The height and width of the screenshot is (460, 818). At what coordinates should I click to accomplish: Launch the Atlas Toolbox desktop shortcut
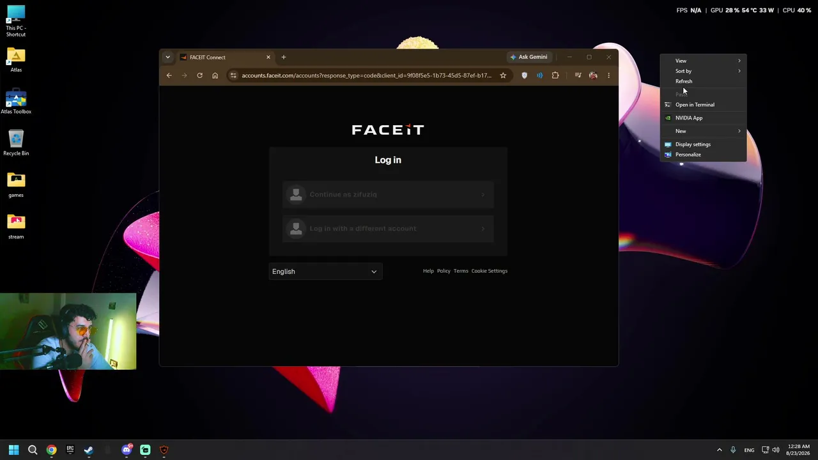(x=16, y=102)
